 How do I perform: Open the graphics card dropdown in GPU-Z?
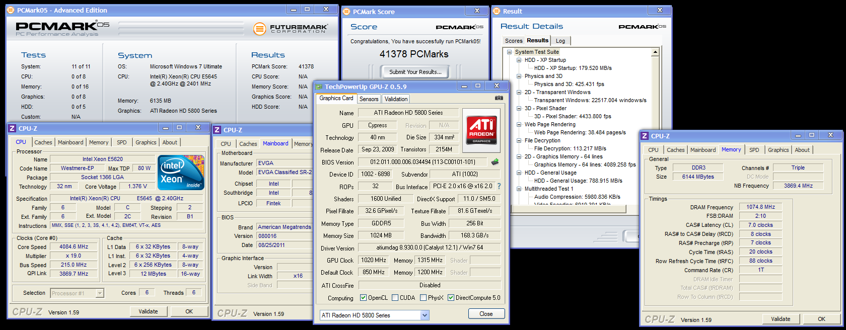tap(425, 315)
